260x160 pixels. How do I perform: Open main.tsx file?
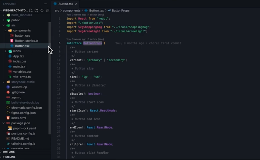(x=19, y=66)
